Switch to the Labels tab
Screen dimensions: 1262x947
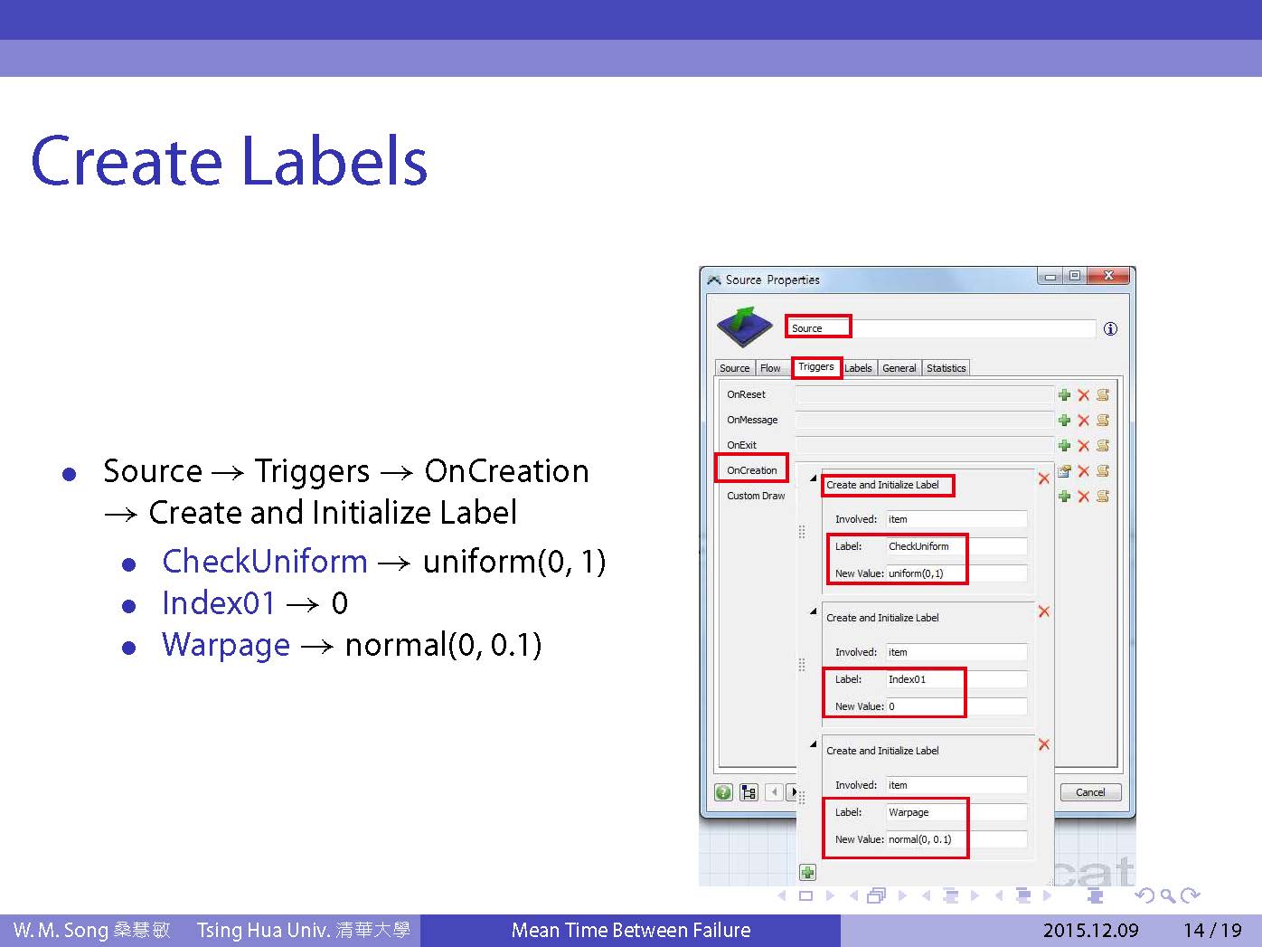coord(858,368)
